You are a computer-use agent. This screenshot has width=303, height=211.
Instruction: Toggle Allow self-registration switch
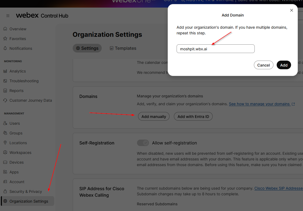point(143,143)
